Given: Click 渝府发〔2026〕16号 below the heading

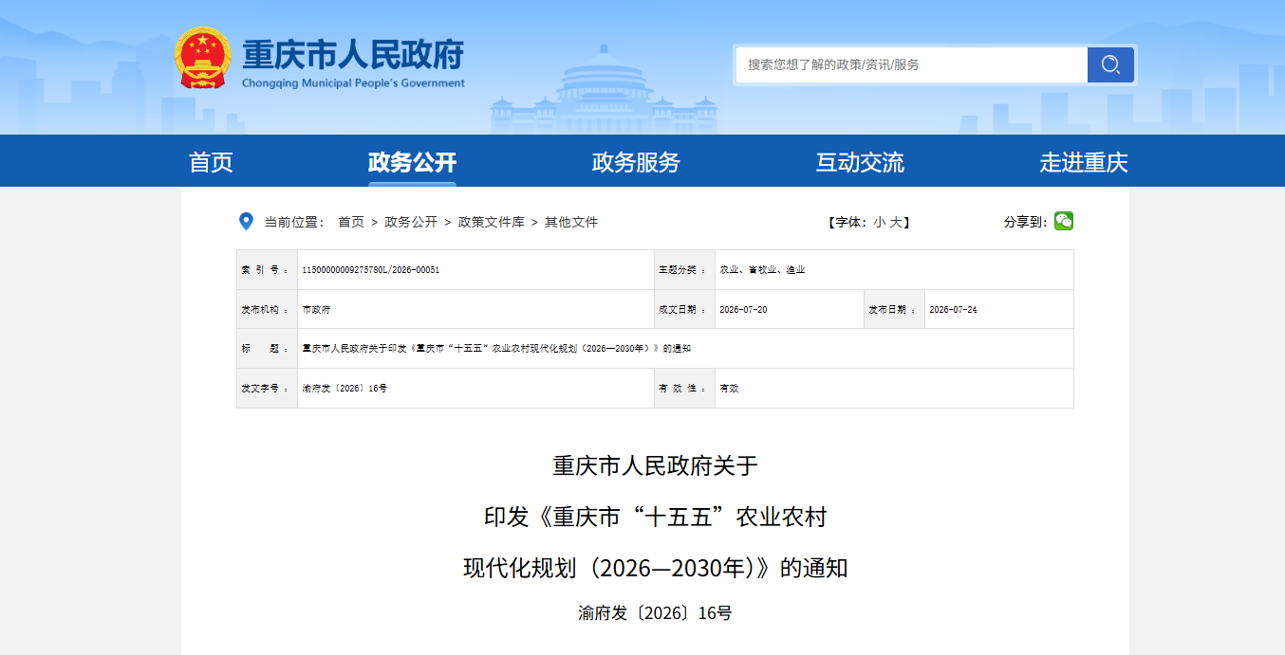Looking at the screenshot, I should [655, 613].
